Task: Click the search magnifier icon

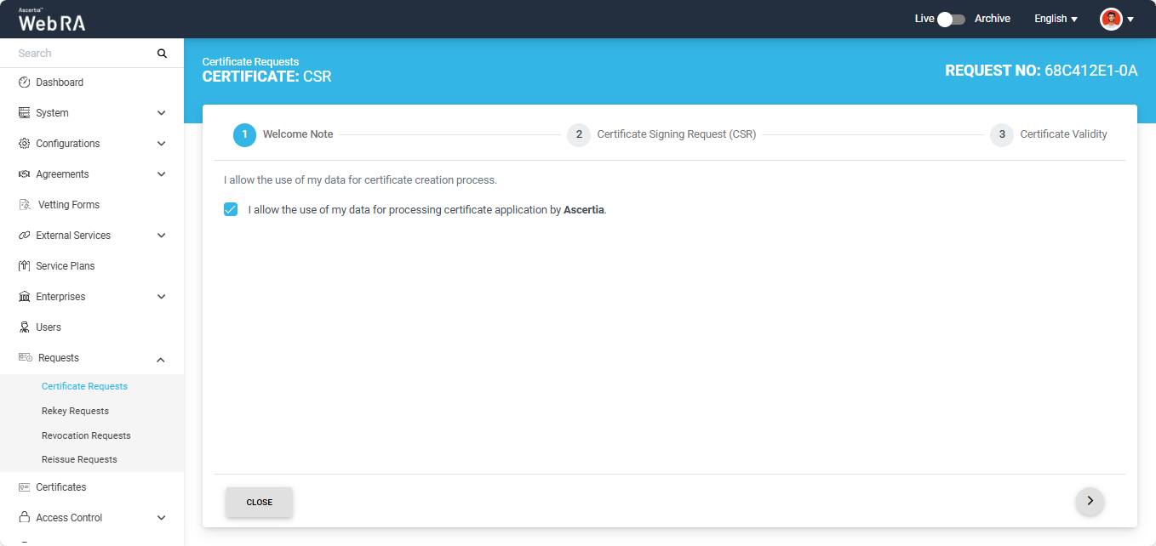Action: [x=163, y=54]
